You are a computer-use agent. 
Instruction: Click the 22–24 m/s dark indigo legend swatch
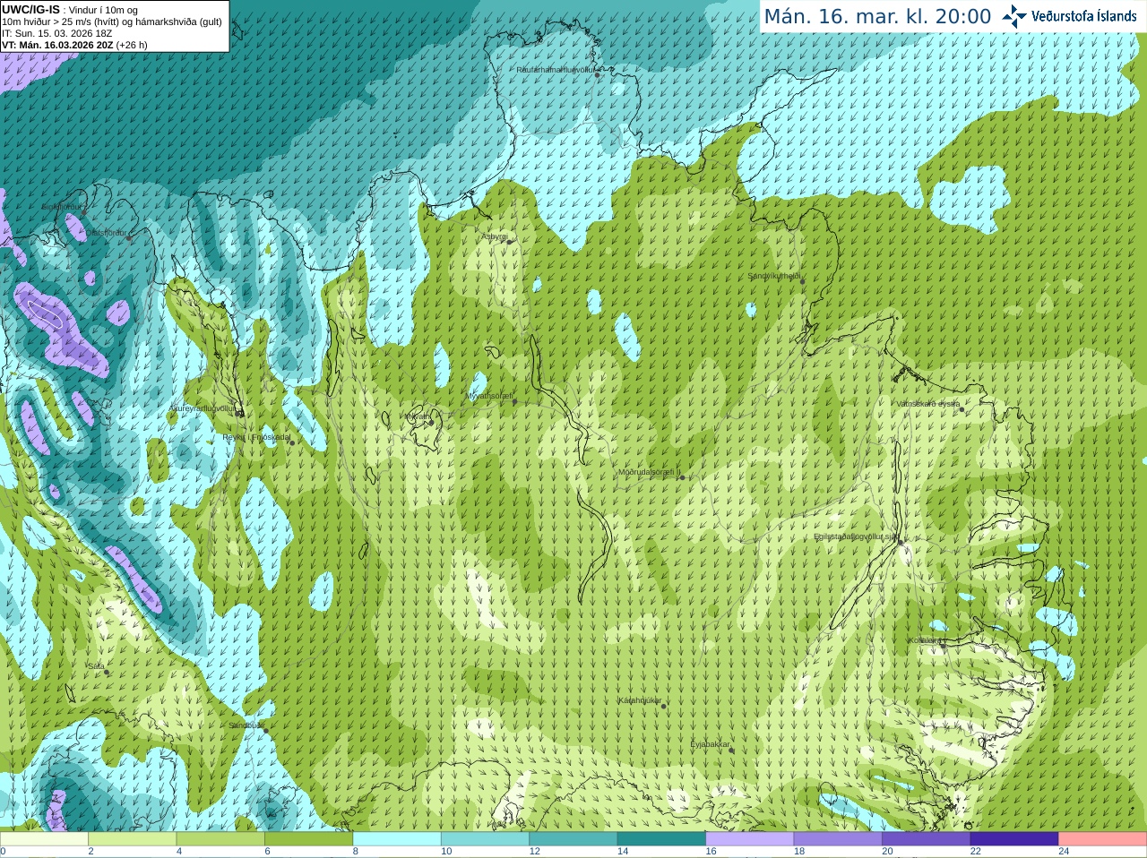point(1014,839)
